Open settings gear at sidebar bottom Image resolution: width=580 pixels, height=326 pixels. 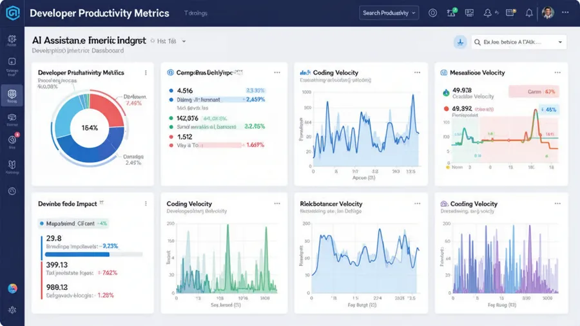(x=12, y=310)
